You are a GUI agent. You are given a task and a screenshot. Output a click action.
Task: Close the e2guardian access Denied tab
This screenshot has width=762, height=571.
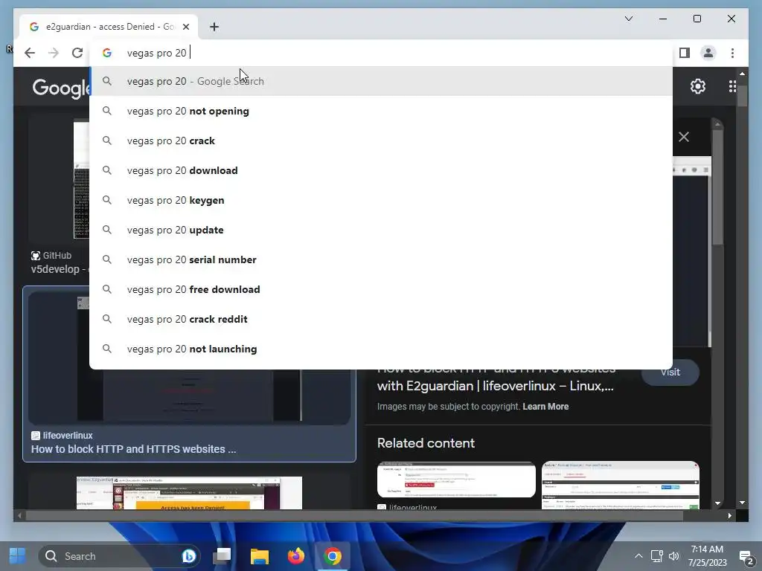[x=185, y=27]
